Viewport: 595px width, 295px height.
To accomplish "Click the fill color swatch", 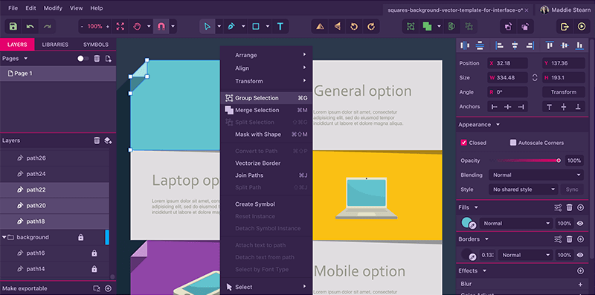I will pyautogui.click(x=468, y=224).
